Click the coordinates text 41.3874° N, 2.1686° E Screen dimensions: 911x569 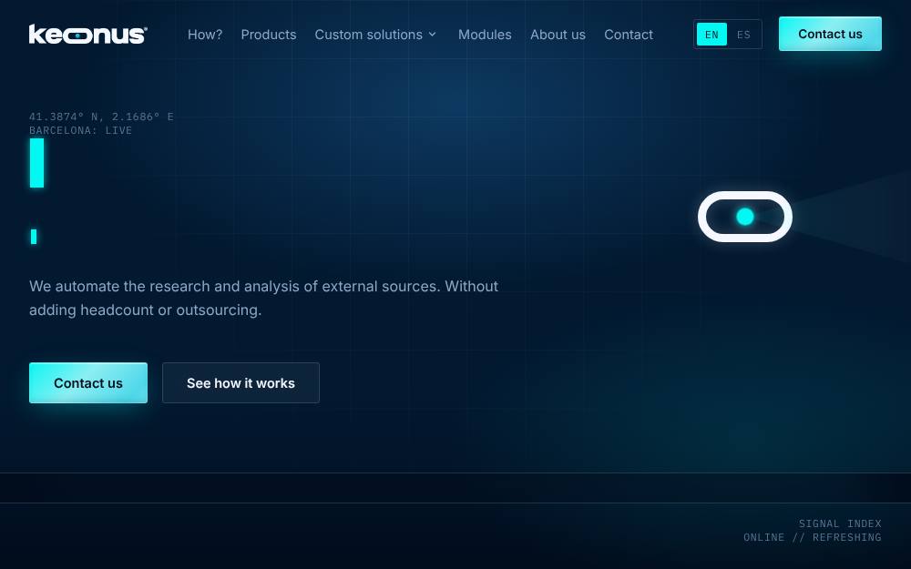click(x=101, y=117)
